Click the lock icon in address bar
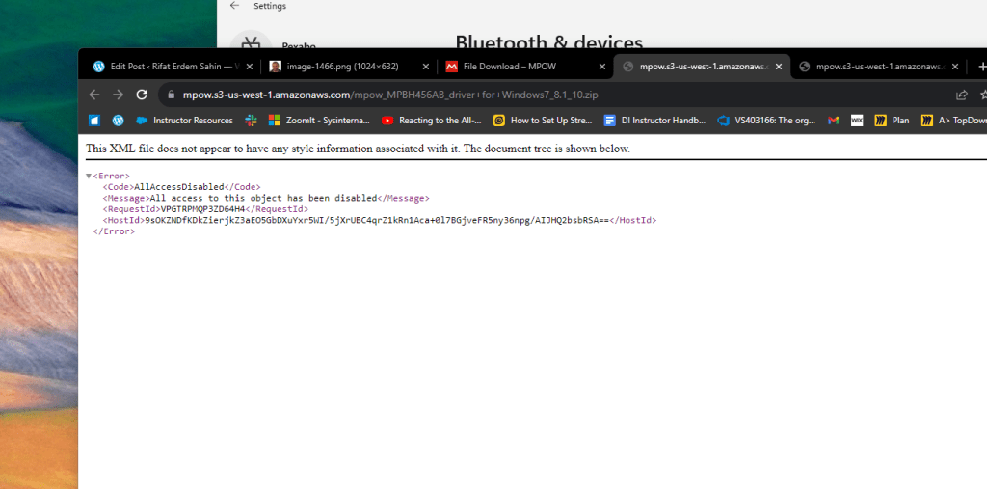 pyautogui.click(x=171, y=95)
